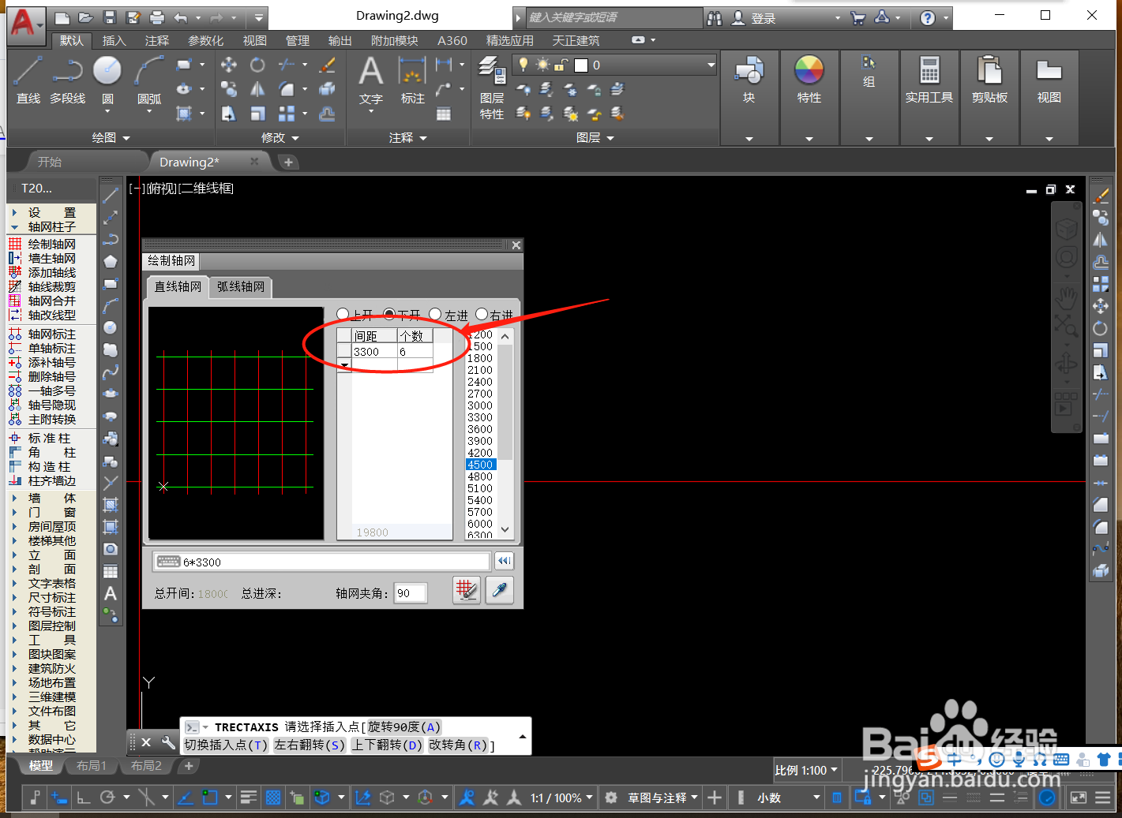The width and height of the screenshot is (1122, 818).
Task: Toggle lineweight display in status bar
Action: tap(249, 797)
